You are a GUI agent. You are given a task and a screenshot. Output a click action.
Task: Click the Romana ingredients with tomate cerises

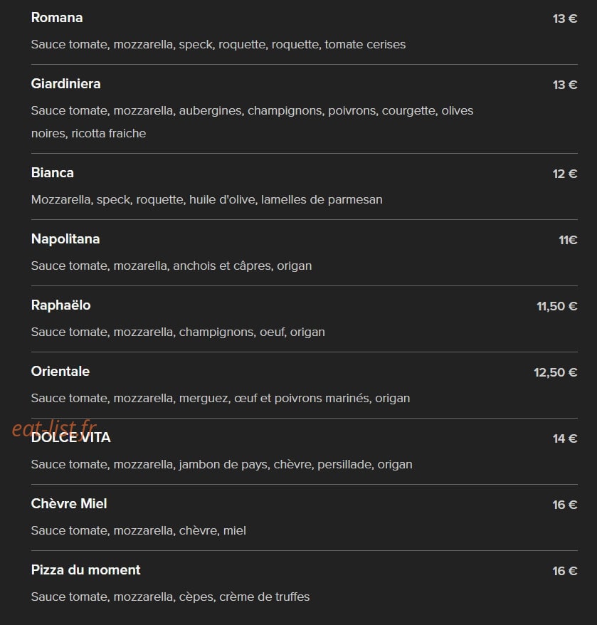(218, 44)
